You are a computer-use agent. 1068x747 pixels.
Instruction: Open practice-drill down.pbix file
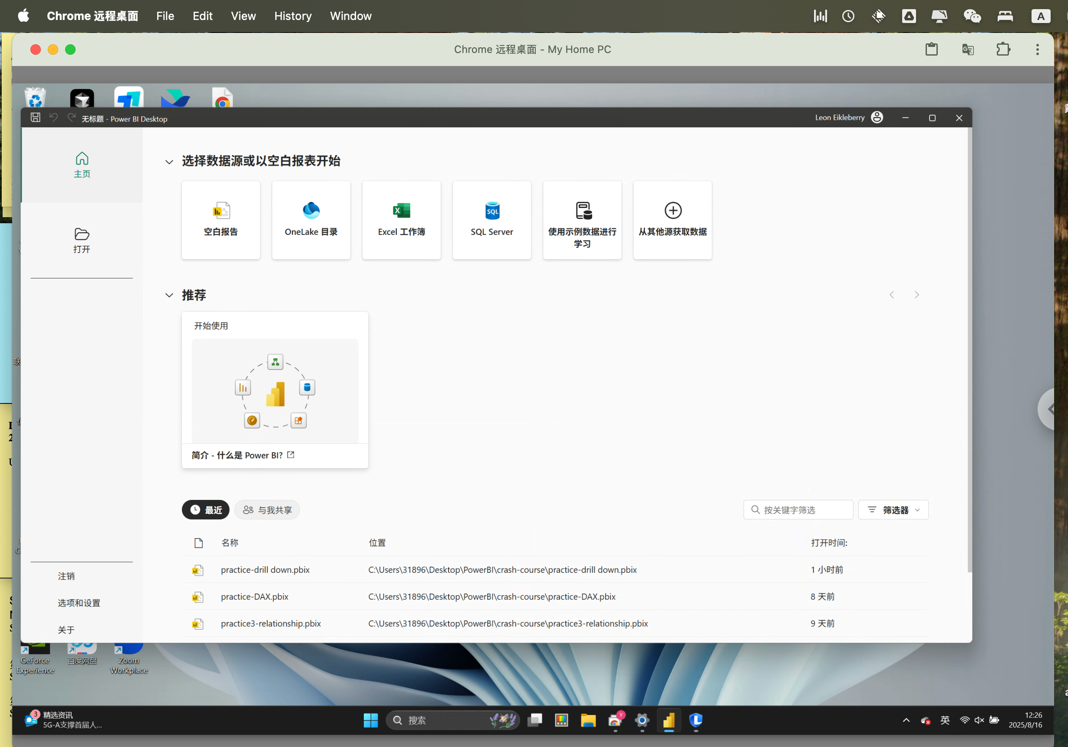click(x=265, y=570)
